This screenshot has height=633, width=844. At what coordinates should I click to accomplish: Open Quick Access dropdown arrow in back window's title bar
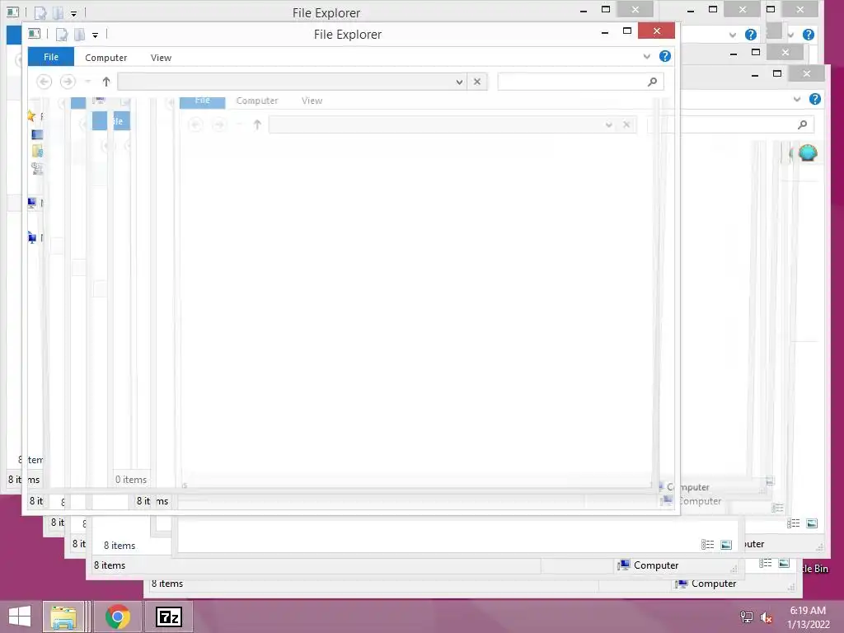pos(73,13)
